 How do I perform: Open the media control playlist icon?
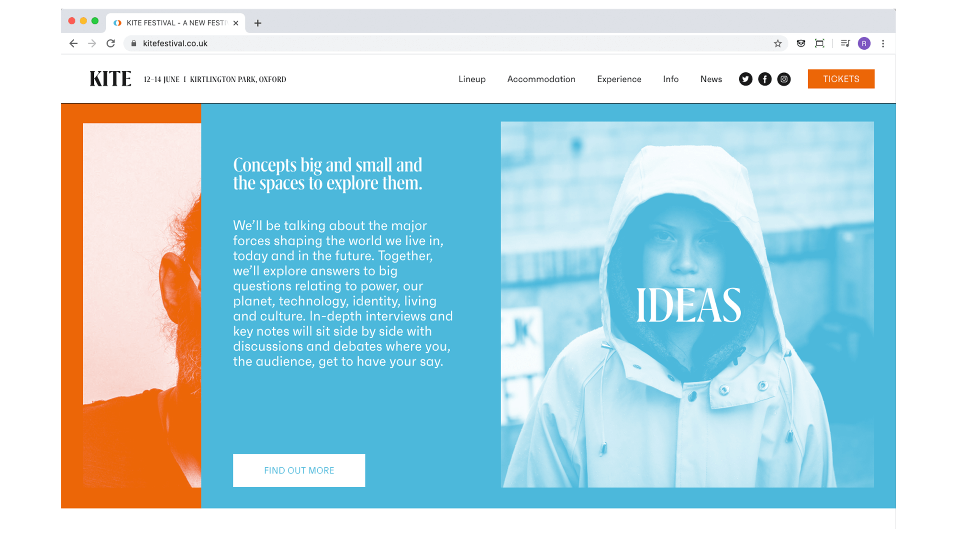(845, 44)
